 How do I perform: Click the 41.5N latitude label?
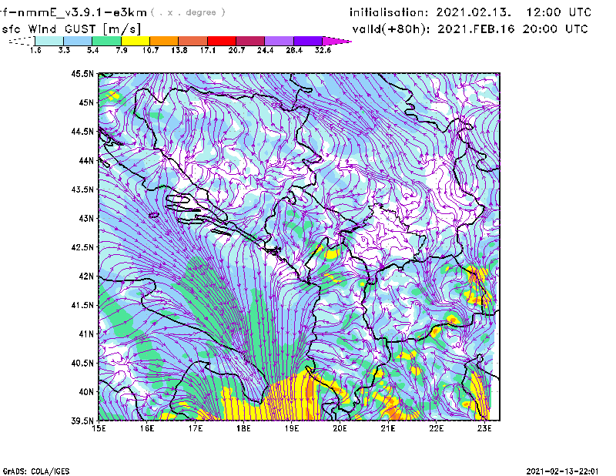click(x=82, y=305)
